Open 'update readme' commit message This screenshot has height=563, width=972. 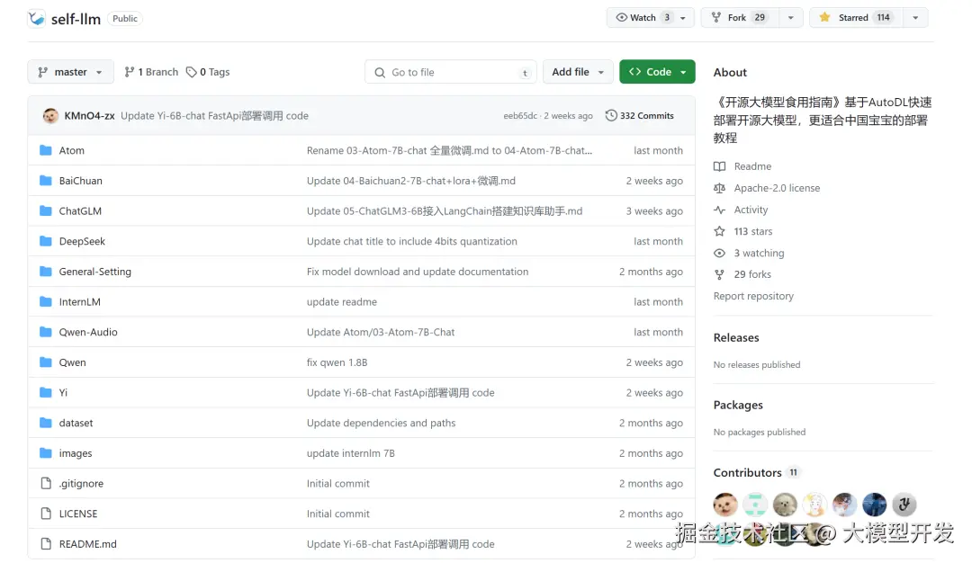pyautogui.click(x=342, y=301)
